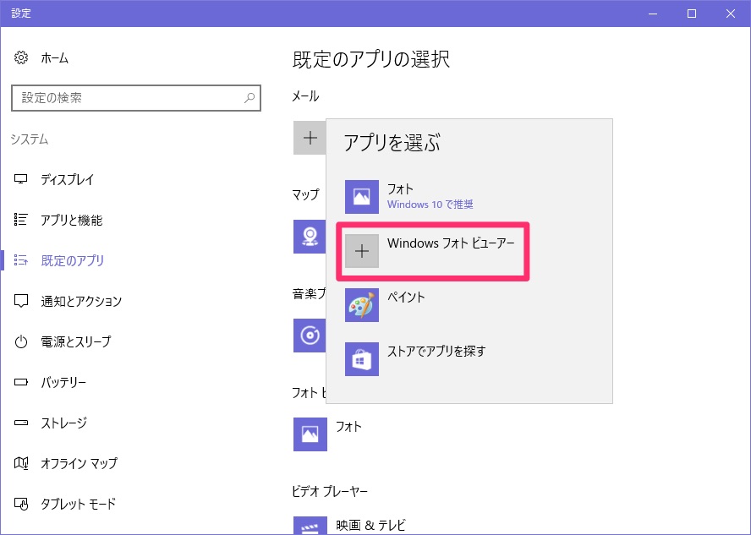Click the ビデオ プレーヤー section label
Viewport: 751px width, 535px height.
tap(330, 491)
